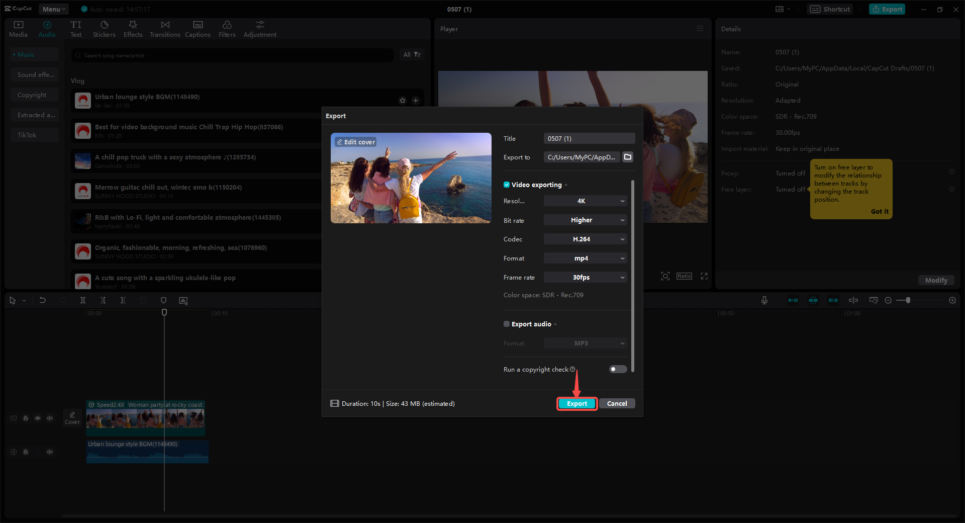Open the Menu dropdown in the top bar

[x=53, y=9]
